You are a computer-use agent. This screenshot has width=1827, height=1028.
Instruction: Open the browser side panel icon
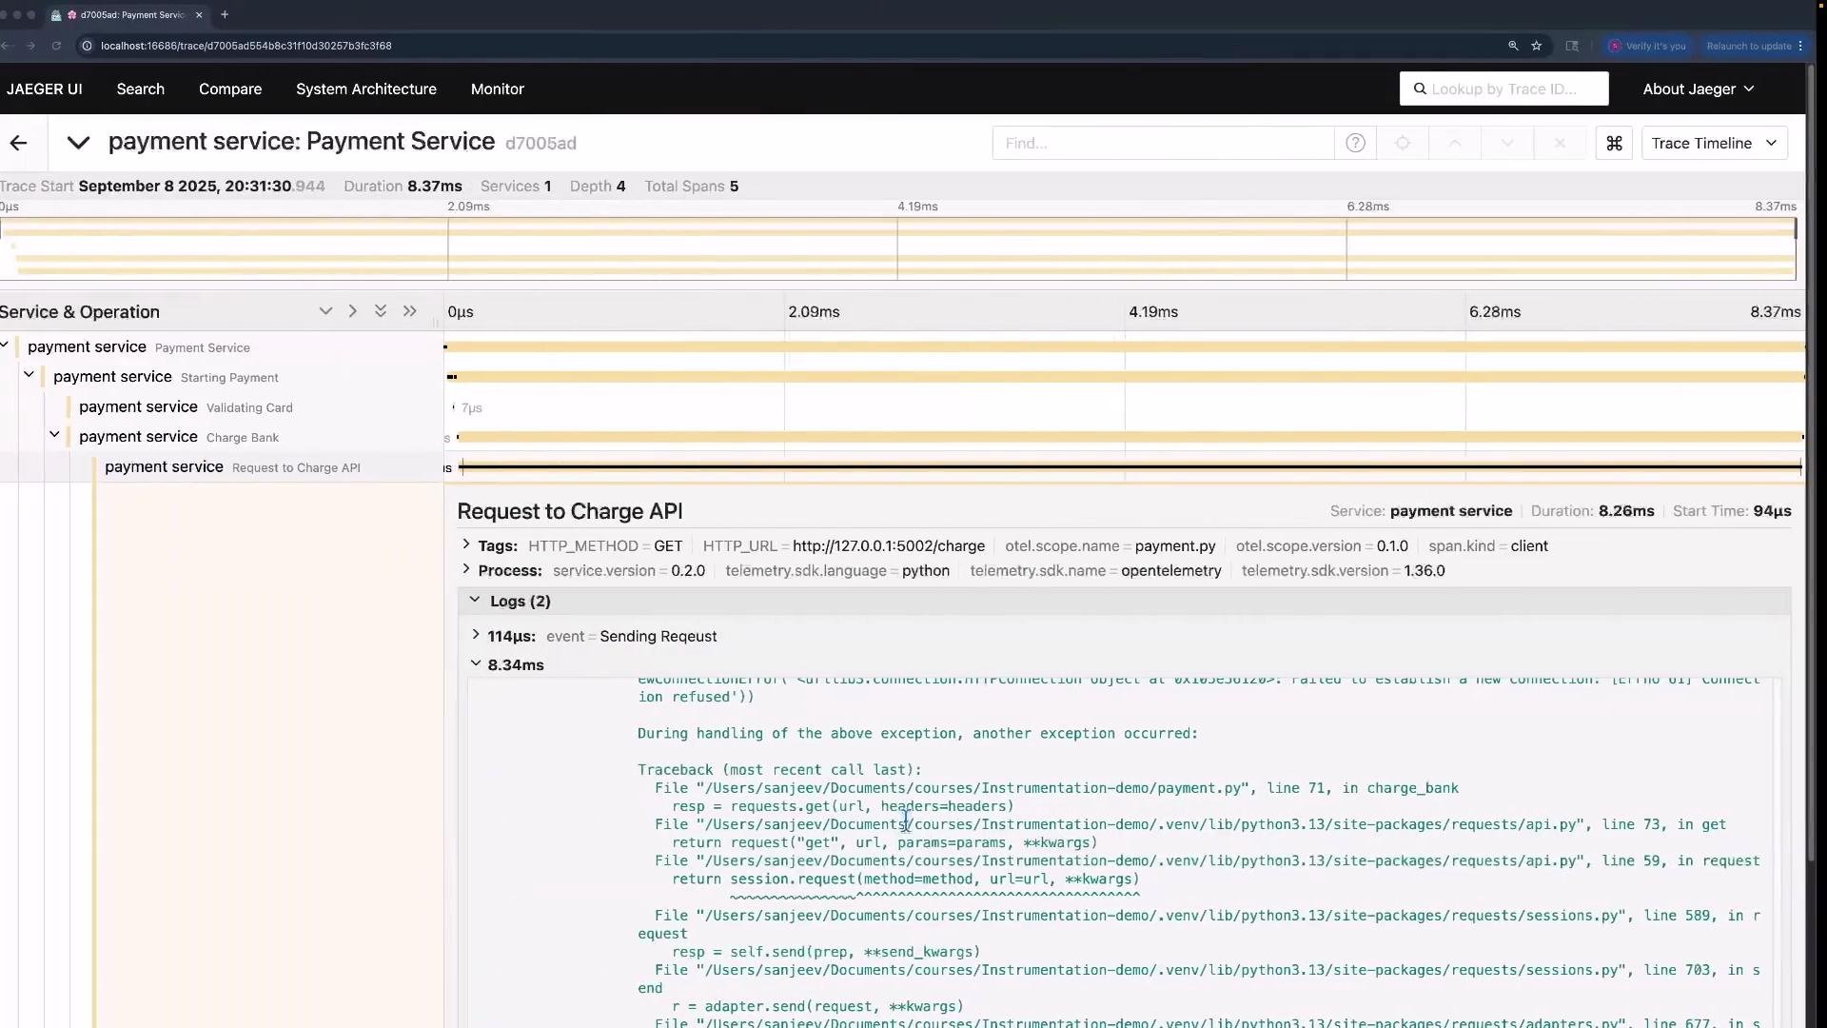tap(1572, 46)
